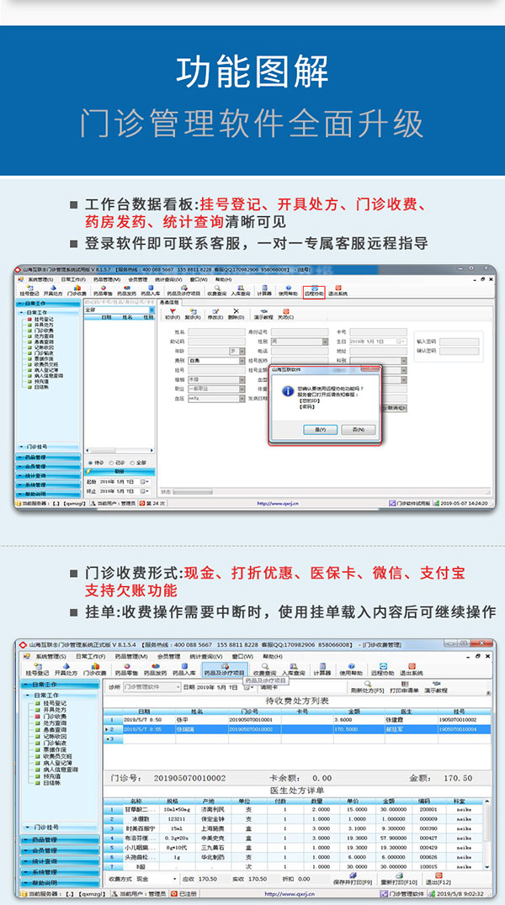Switch to the 患者信息 tab

pos(168,302)
